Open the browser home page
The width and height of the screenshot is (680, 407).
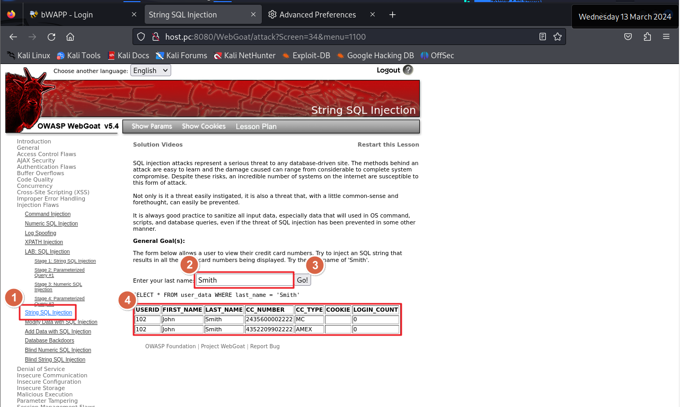point(70,37)
